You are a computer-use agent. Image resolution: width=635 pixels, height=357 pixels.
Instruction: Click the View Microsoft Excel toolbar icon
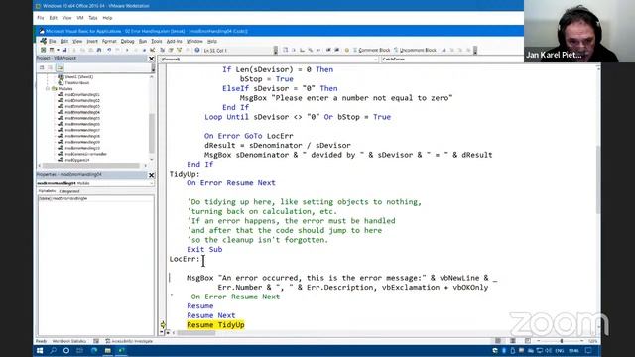pyautogui.click(x=43, y=50)
